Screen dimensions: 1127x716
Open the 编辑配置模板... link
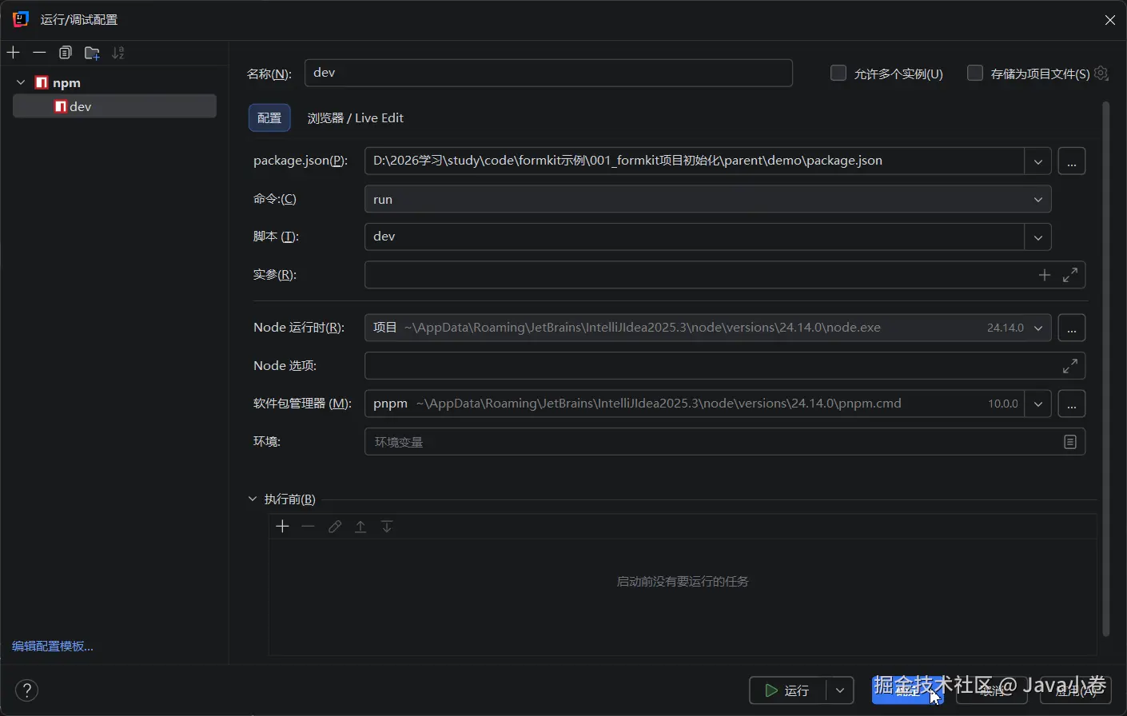[x=53, y=646]
